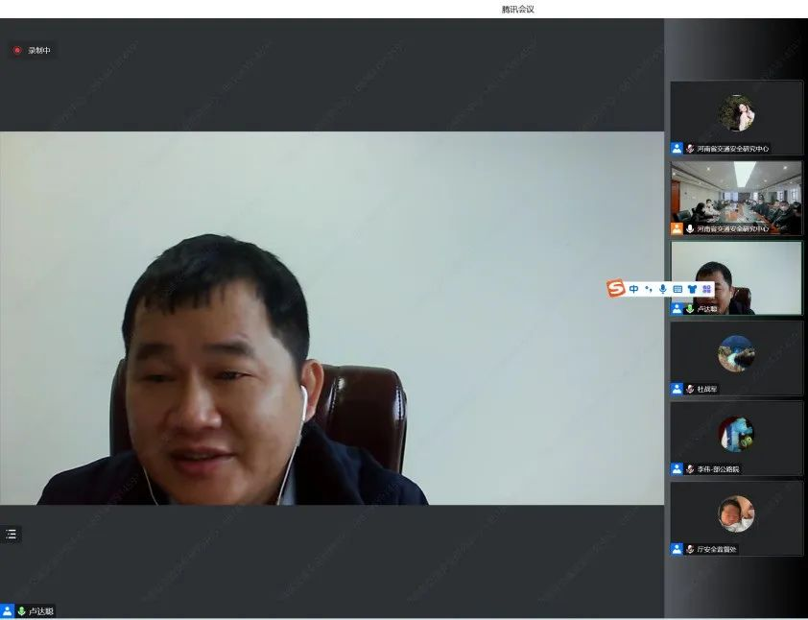Select the 厅安全监督处 participant tile

click(736, 516)
